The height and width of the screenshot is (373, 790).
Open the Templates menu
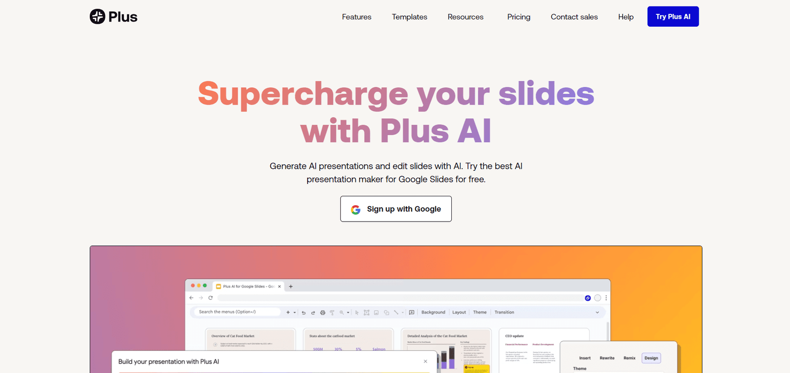(409, 17)
